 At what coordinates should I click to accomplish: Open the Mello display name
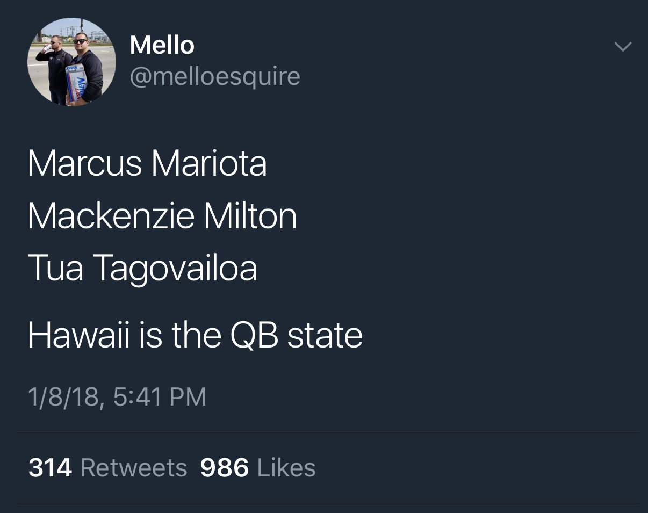[162, 45]
